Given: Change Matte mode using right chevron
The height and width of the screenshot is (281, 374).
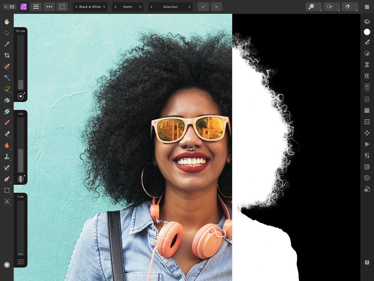Looking at the screenshot, I should pos(140,7).
